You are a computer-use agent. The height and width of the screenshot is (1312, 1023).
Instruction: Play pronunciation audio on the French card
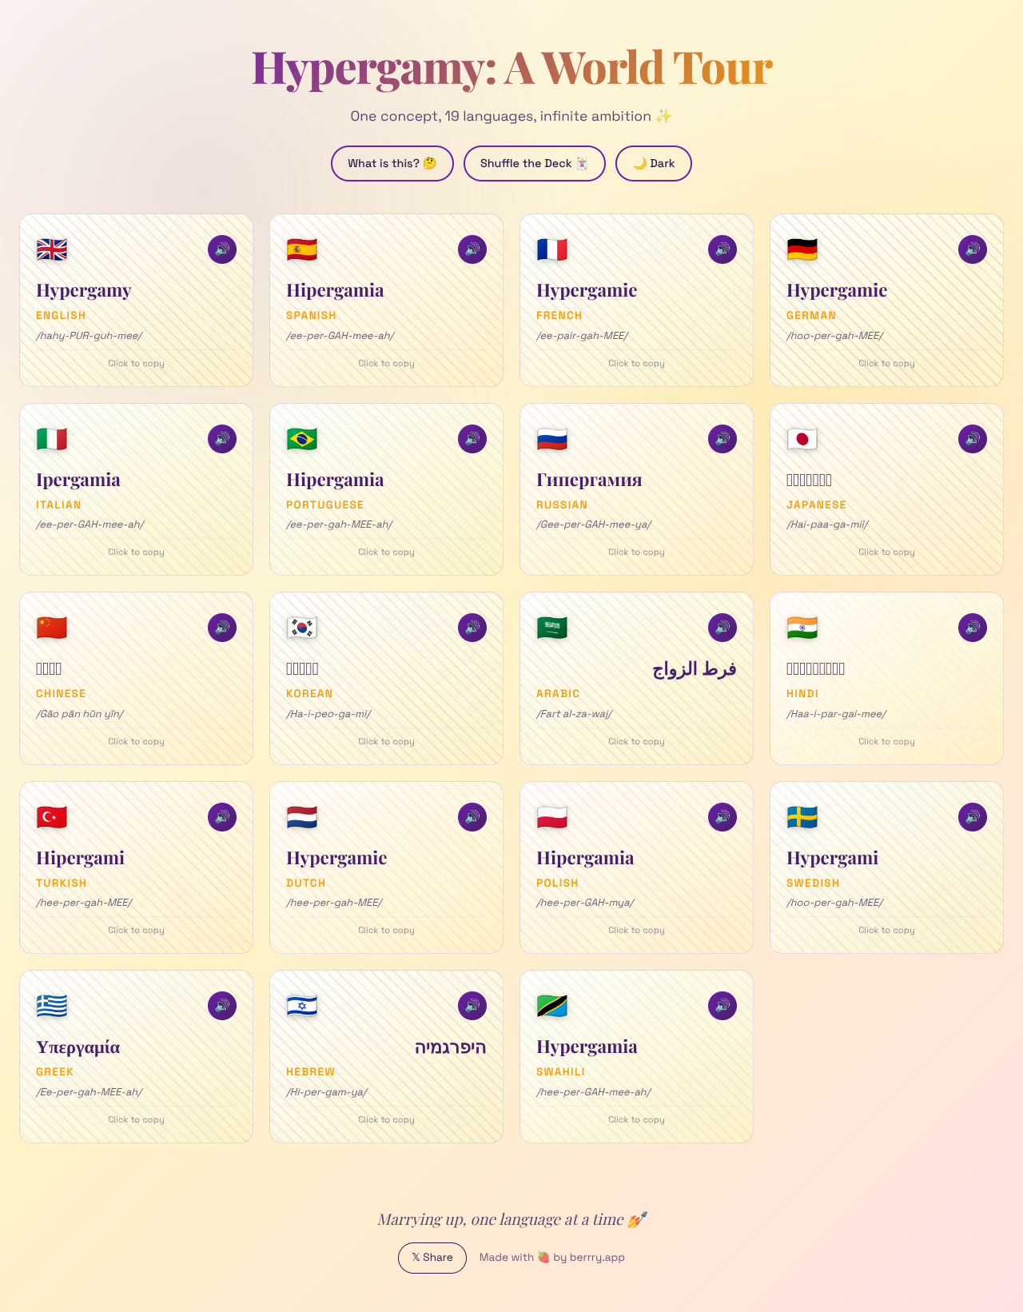click(x=722, y=249)
